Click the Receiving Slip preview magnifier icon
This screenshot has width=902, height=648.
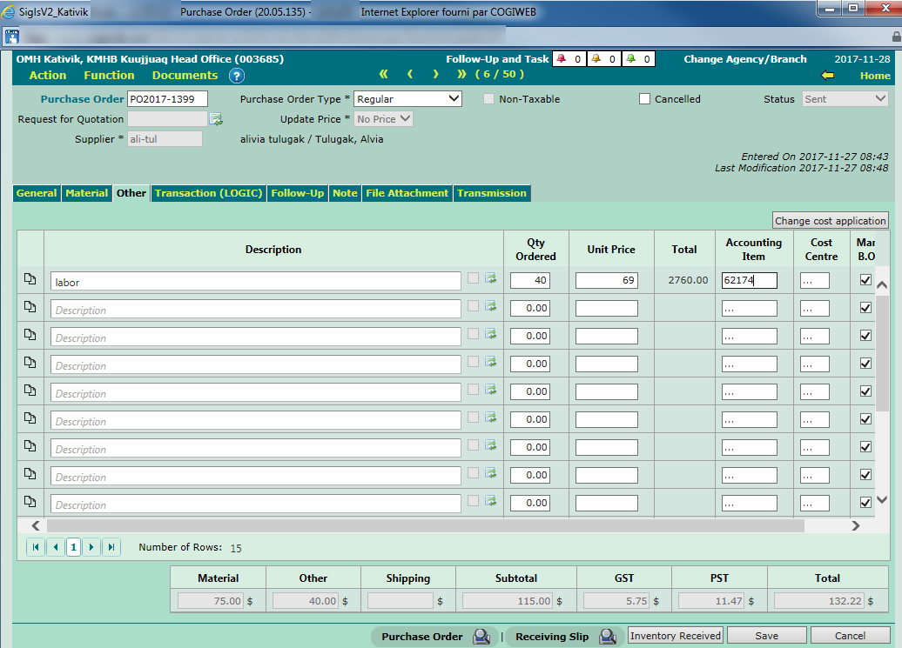607,637
